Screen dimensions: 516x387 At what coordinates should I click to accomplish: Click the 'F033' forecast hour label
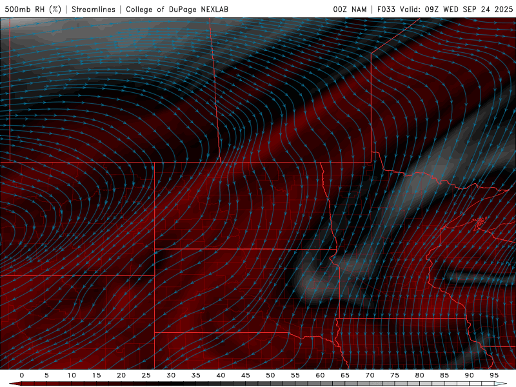pos(386,10)
